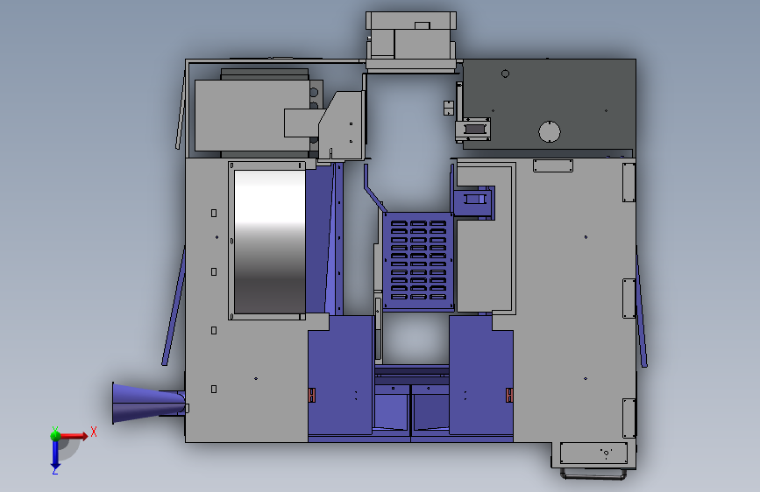Select the small circular hole on dark panel
Screen dimensions: 760x492
click(505, 74)
